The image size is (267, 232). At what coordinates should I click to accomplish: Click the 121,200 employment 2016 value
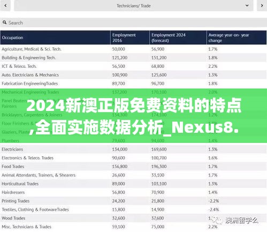tap(120, 58)
